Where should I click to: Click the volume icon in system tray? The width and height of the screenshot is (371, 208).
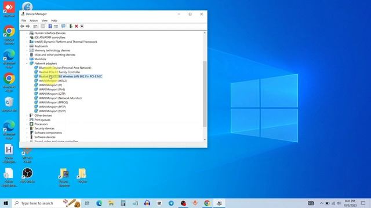click(x=339, y=203)
